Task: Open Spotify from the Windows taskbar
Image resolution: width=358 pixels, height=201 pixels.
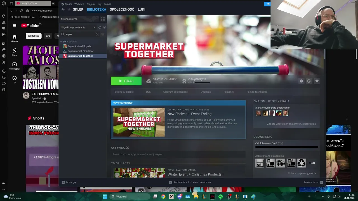Action: click(220, 197)
